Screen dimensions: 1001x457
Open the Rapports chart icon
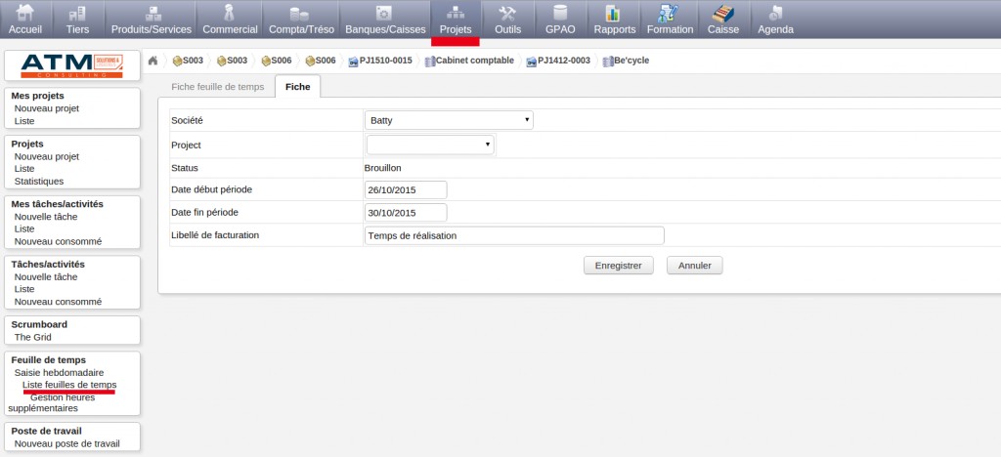pyautogui.click(x=614, y=13)
